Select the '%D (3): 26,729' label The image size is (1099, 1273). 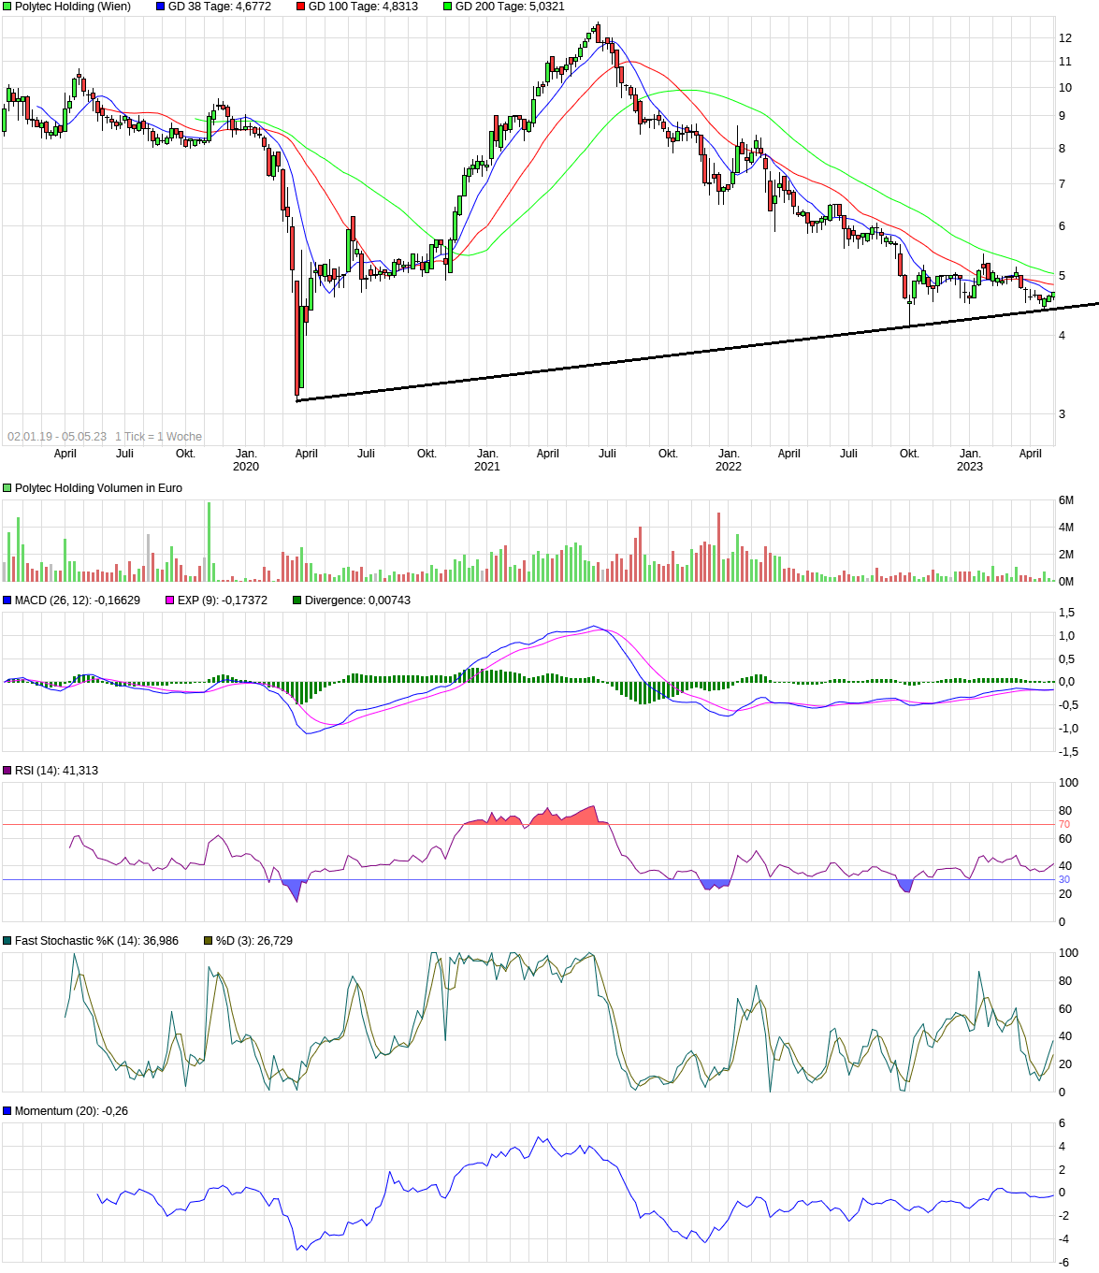[x=254, y=941]
